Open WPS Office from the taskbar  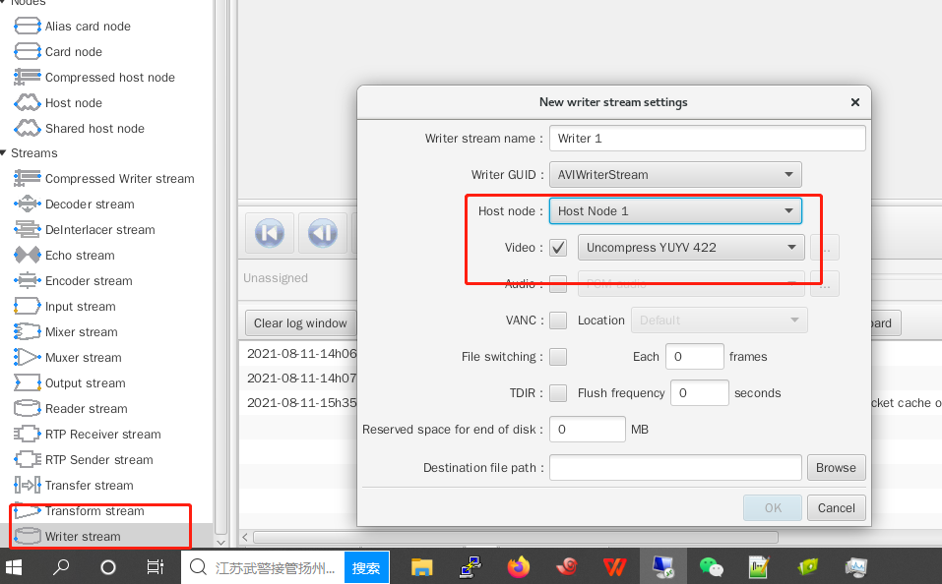614,566
